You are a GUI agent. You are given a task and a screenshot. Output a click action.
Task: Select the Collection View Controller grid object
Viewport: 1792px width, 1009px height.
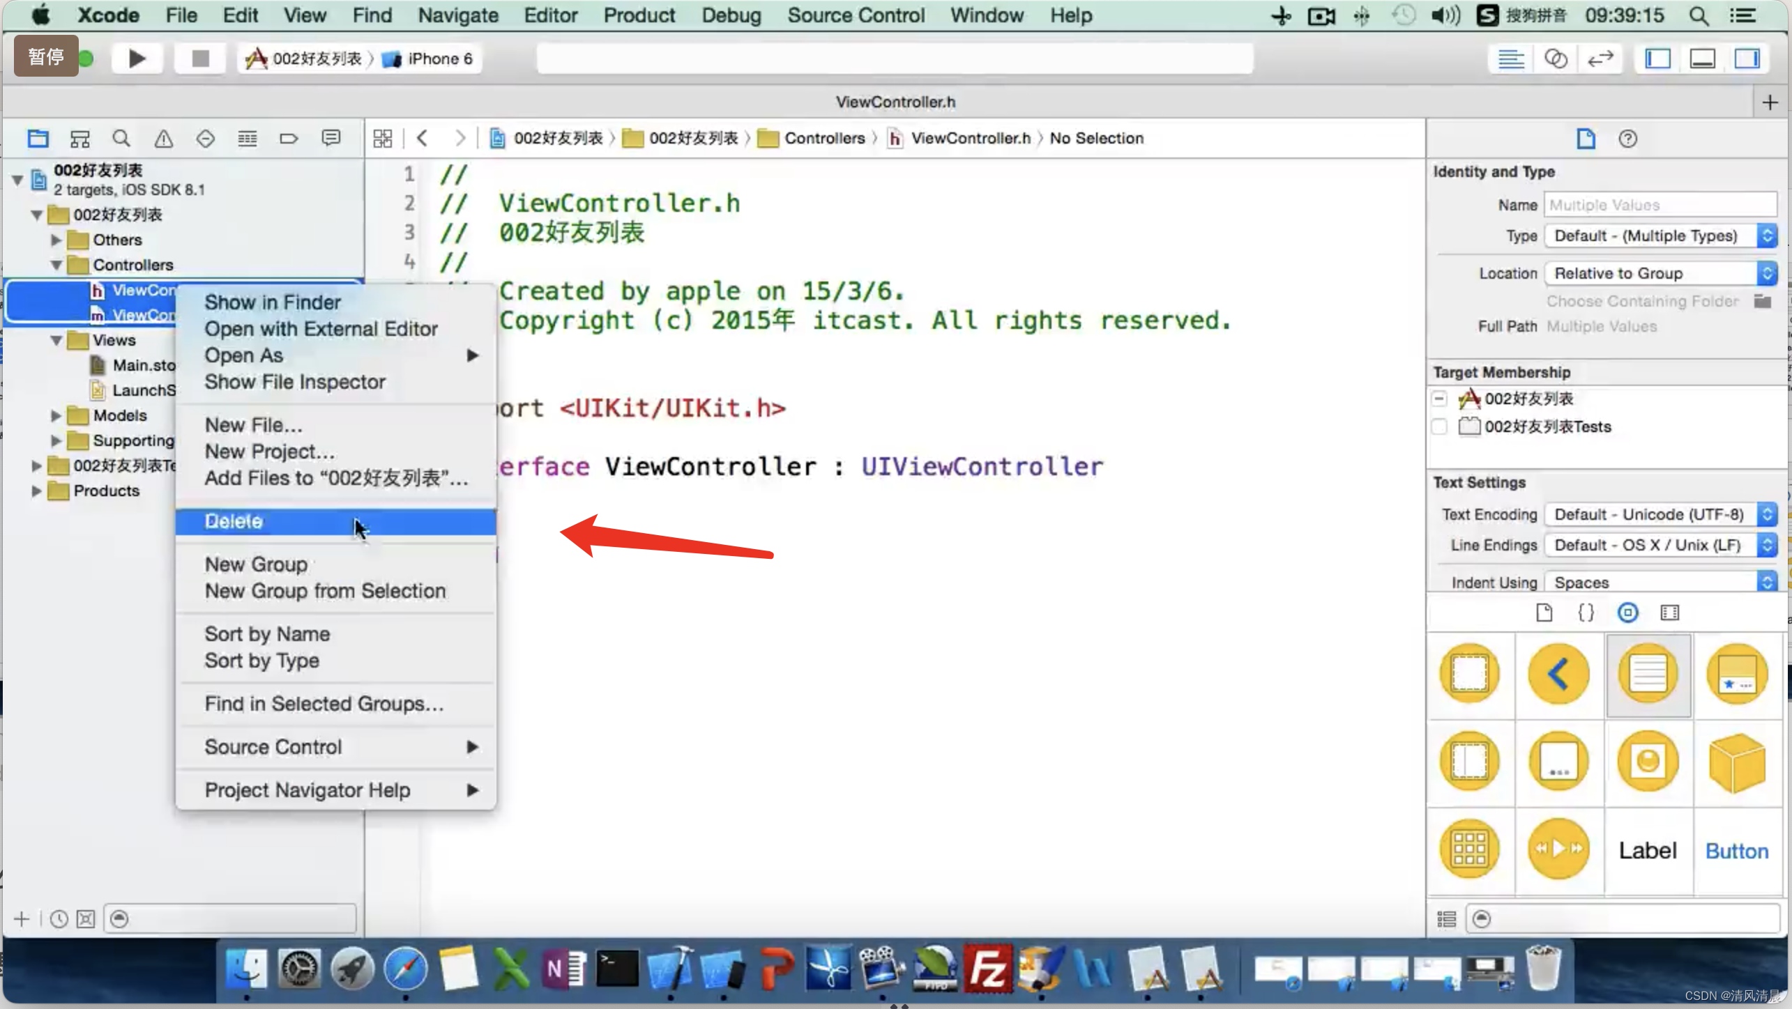coord(1469,849)
